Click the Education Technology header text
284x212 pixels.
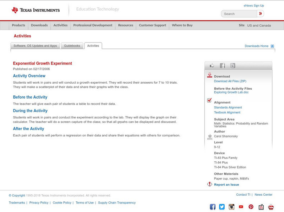[x=97, y=9]
